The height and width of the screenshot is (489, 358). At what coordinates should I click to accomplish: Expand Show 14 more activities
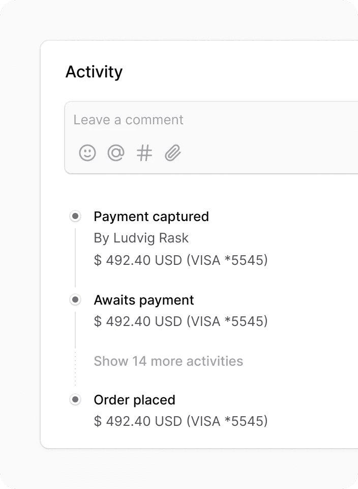pos(168,361)
